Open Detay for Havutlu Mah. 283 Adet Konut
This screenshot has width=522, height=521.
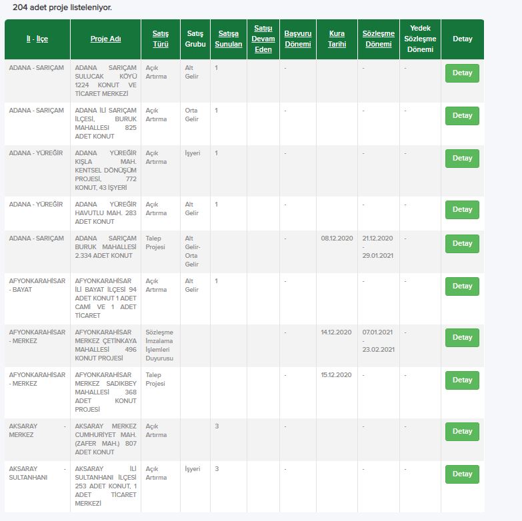(462, 210)
